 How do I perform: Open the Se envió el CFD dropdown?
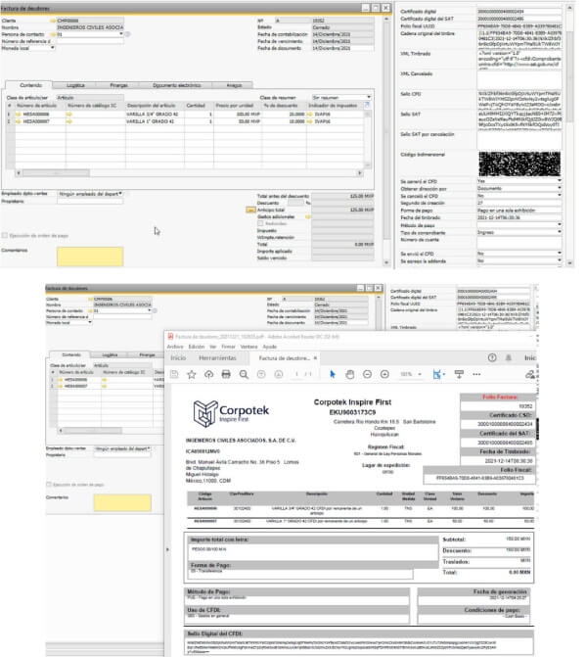[560, 253]
